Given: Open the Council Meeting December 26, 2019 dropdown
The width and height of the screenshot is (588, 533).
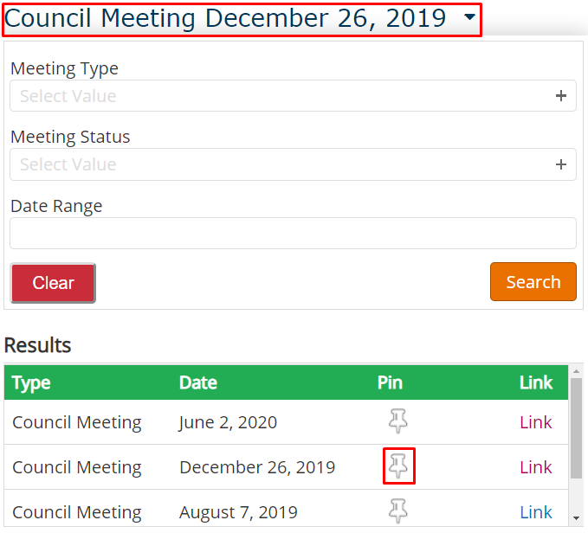Looking at the screenshot, I should (242, 20).
